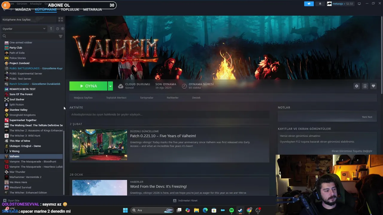Image resolution: width=383 pixels, height=215 pixels.
Task: Expand the Oyunlar category dropdown
Action: coord(24,29)
